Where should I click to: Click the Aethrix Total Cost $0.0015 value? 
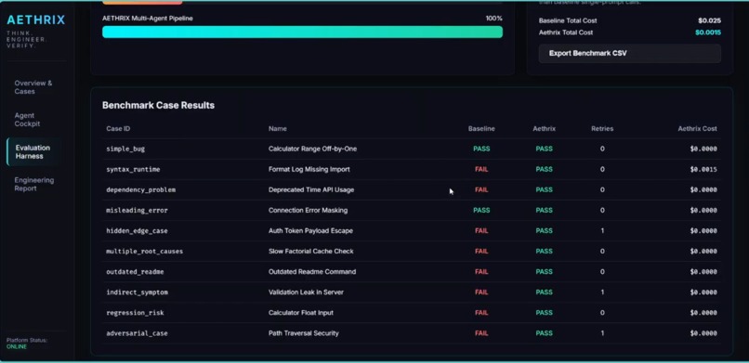708,32
